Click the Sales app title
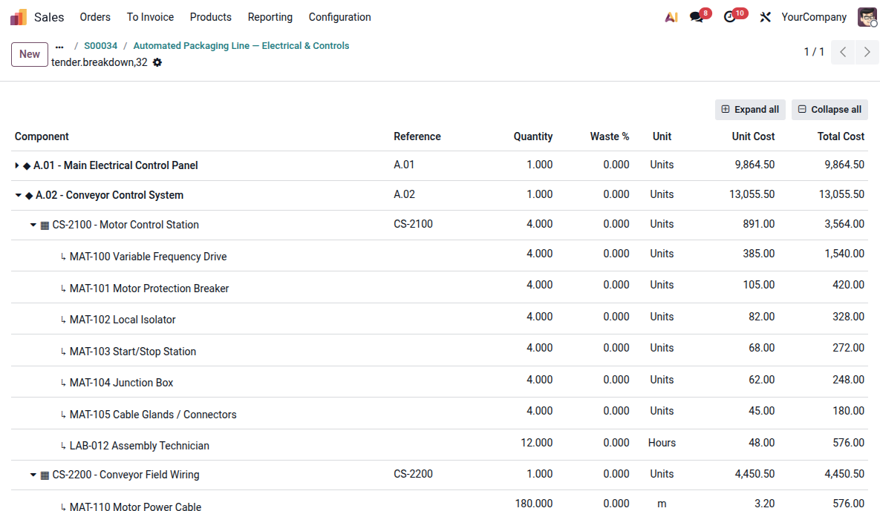Image resolution: width=880 pixels, height=511 pixels. point(49,17)
